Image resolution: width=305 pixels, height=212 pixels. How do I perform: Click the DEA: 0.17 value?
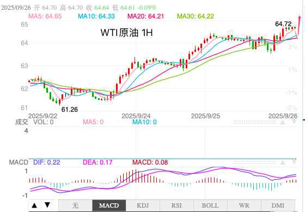click(x=97, y=162)
